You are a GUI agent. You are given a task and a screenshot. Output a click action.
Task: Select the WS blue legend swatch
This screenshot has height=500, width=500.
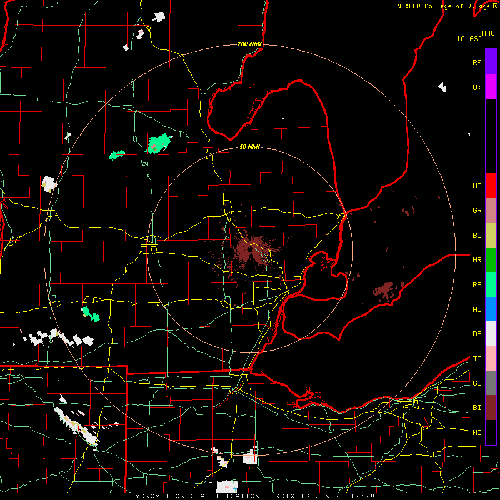491,309
